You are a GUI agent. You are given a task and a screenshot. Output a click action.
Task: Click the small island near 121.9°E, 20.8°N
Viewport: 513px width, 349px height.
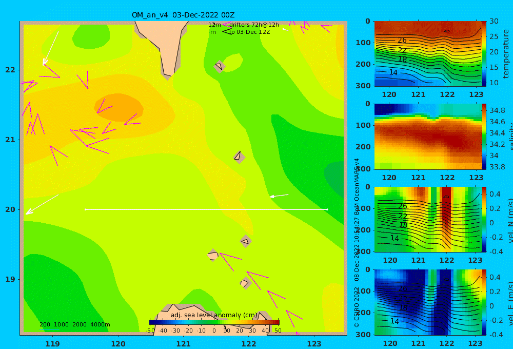[239, 157]
